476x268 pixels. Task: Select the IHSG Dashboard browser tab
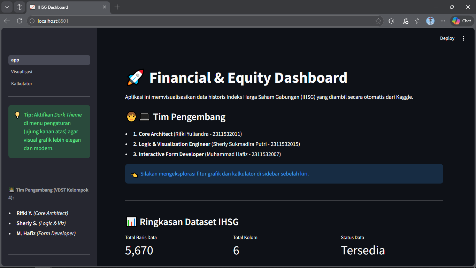68,7
